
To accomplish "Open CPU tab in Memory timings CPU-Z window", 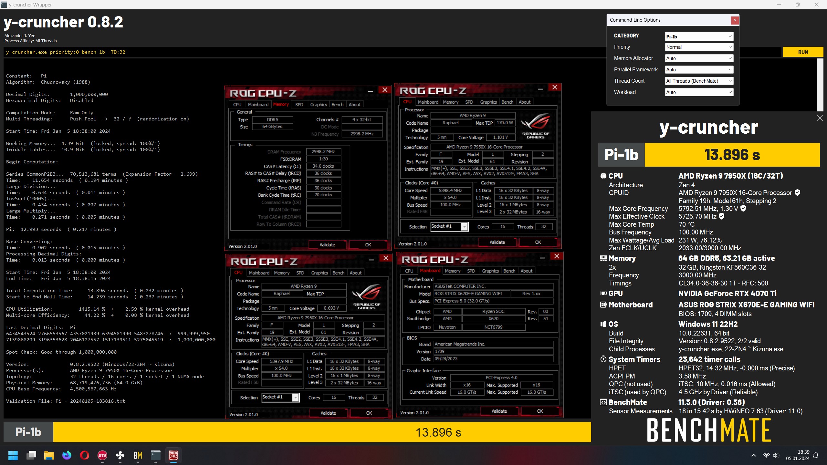I will coord(237,105).
